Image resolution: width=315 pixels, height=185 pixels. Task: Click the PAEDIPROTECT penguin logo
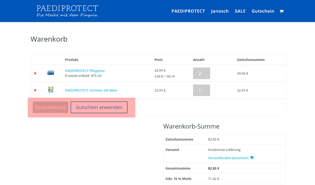point(67,11)
